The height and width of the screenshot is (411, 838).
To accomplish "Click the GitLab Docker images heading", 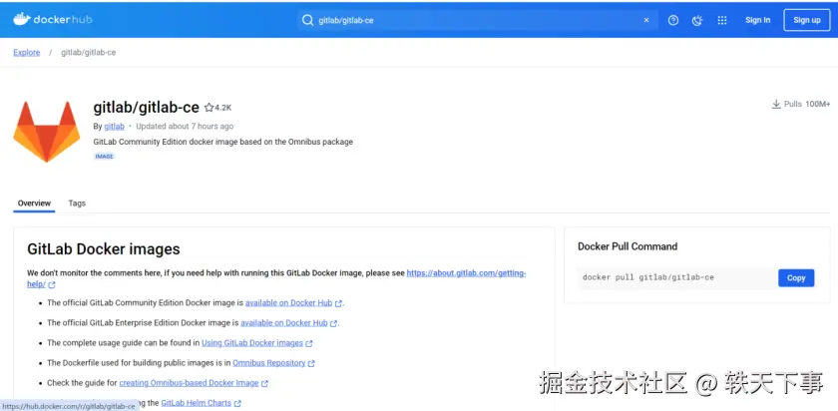I will (104, 249).
